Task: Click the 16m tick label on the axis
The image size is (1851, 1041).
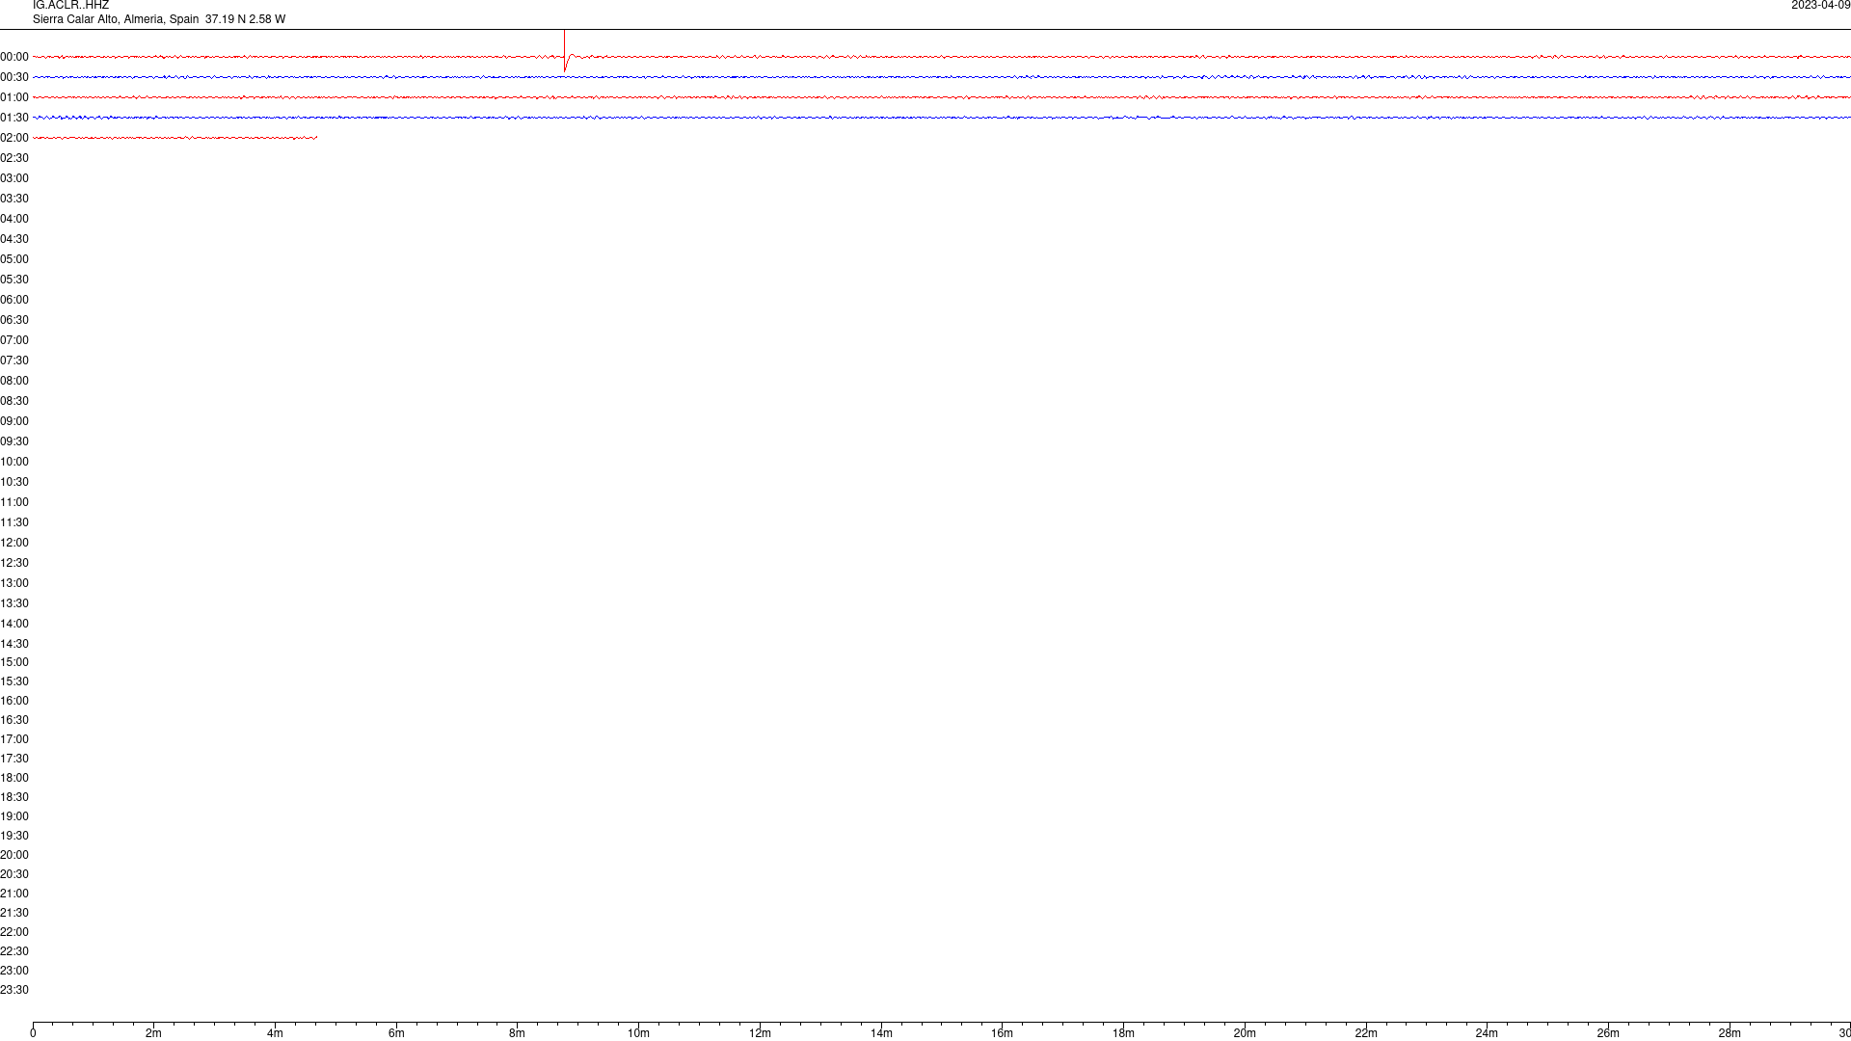Action: coord(1003,1033)
